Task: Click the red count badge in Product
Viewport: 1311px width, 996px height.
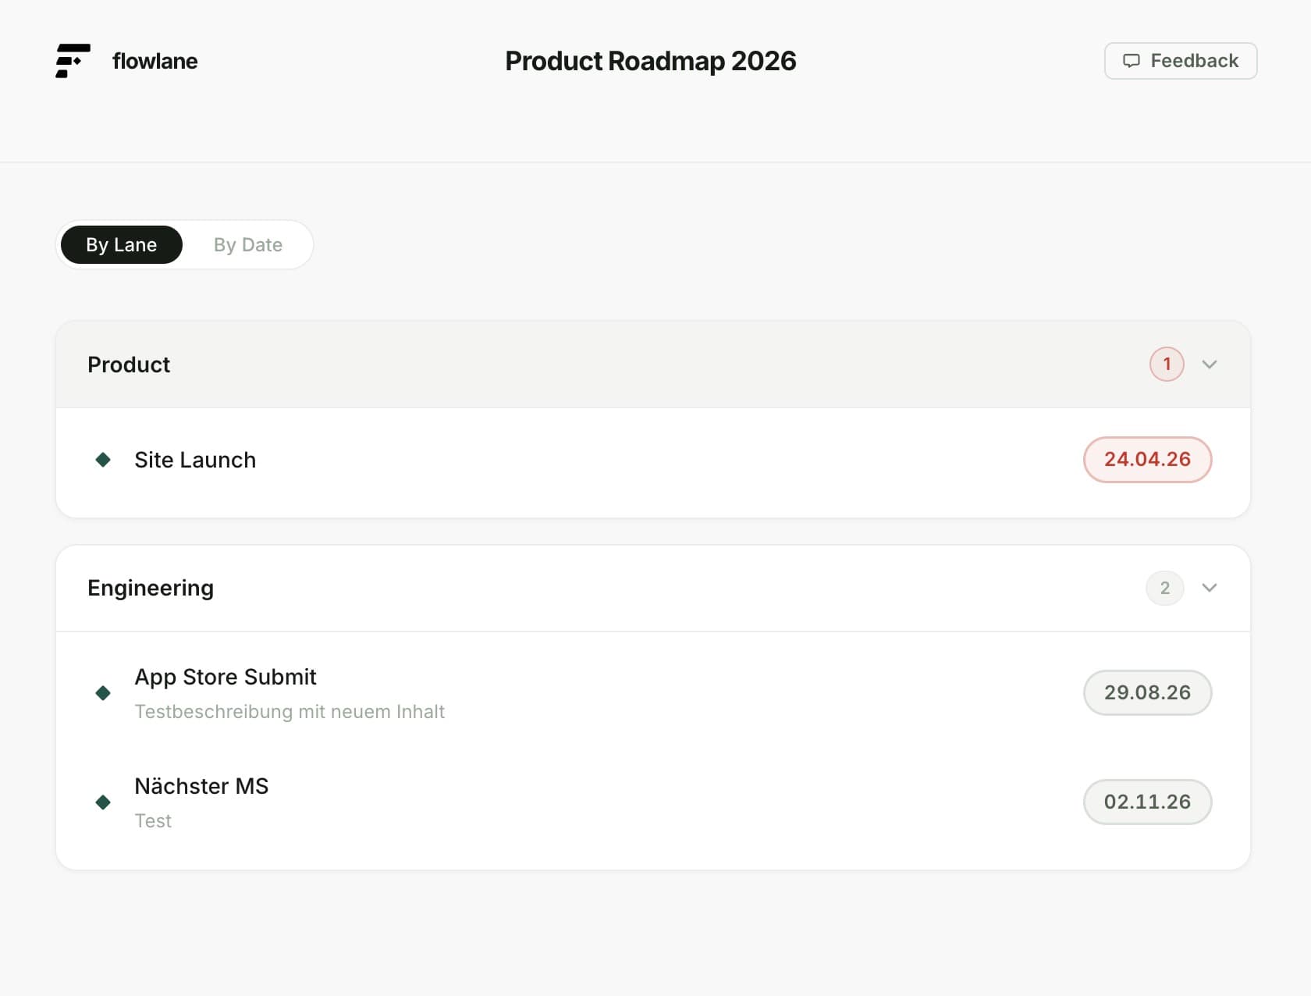Action: coord(1167,365)
